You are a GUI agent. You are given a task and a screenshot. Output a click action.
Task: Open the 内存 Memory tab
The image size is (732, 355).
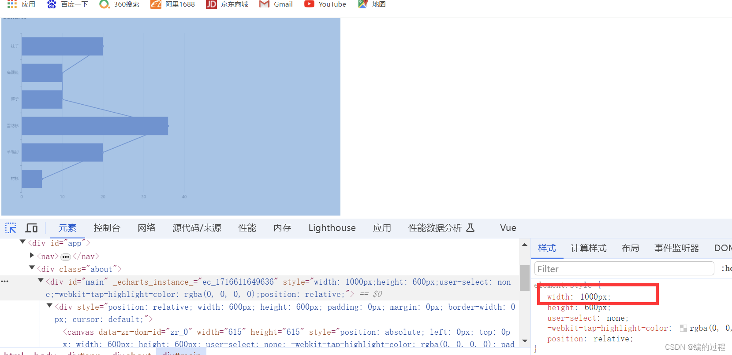[282, 228]
